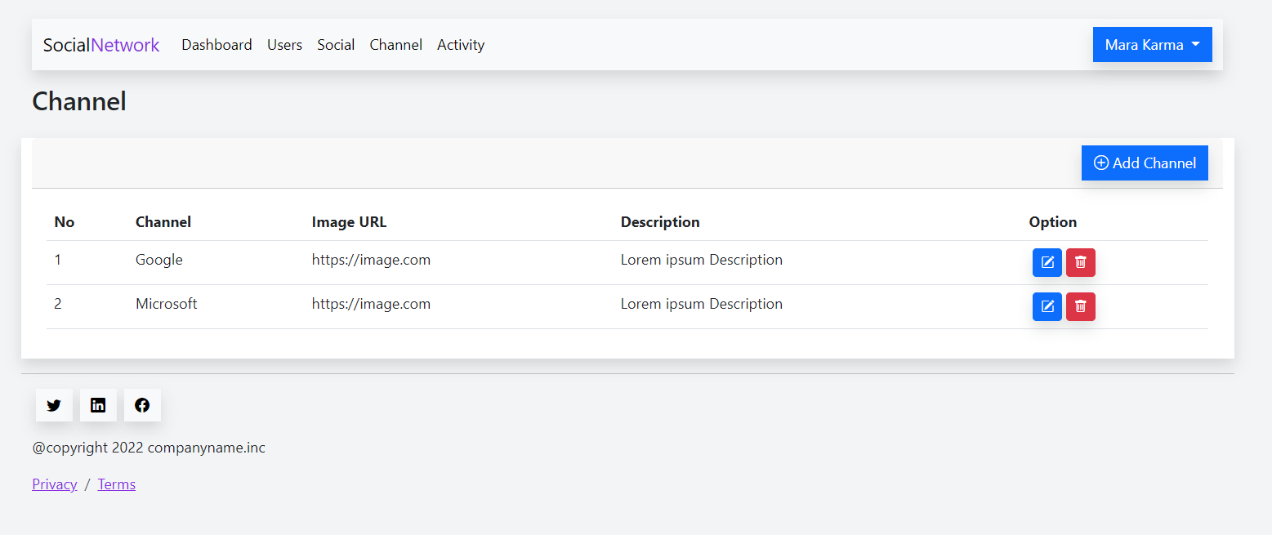Click the No column header
The image size is (1272, 535).
(x=64, y=222)
